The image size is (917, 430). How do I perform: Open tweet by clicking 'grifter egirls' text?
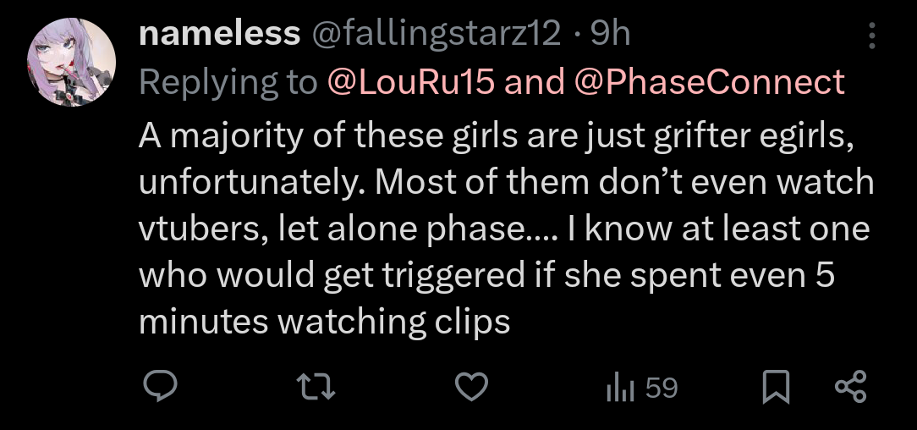click(x=753, y=136)
